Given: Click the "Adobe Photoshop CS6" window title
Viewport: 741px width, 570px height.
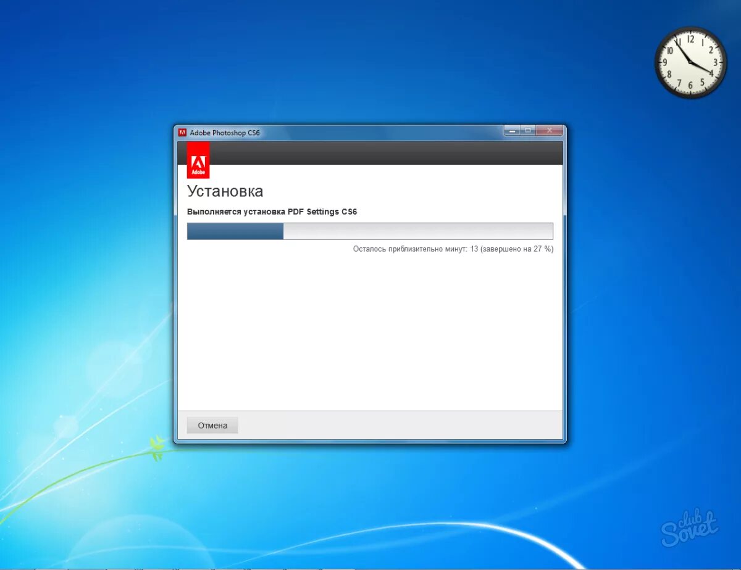Looking at the screenshot, I should [x=225, y=133].
